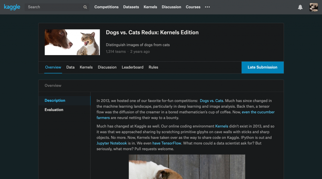Open the Rules tab

coord(153,67)
